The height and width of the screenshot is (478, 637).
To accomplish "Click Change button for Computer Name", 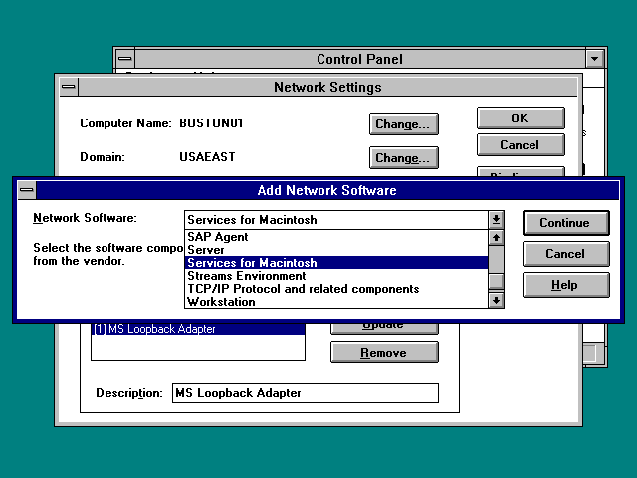I will (404, 123).
